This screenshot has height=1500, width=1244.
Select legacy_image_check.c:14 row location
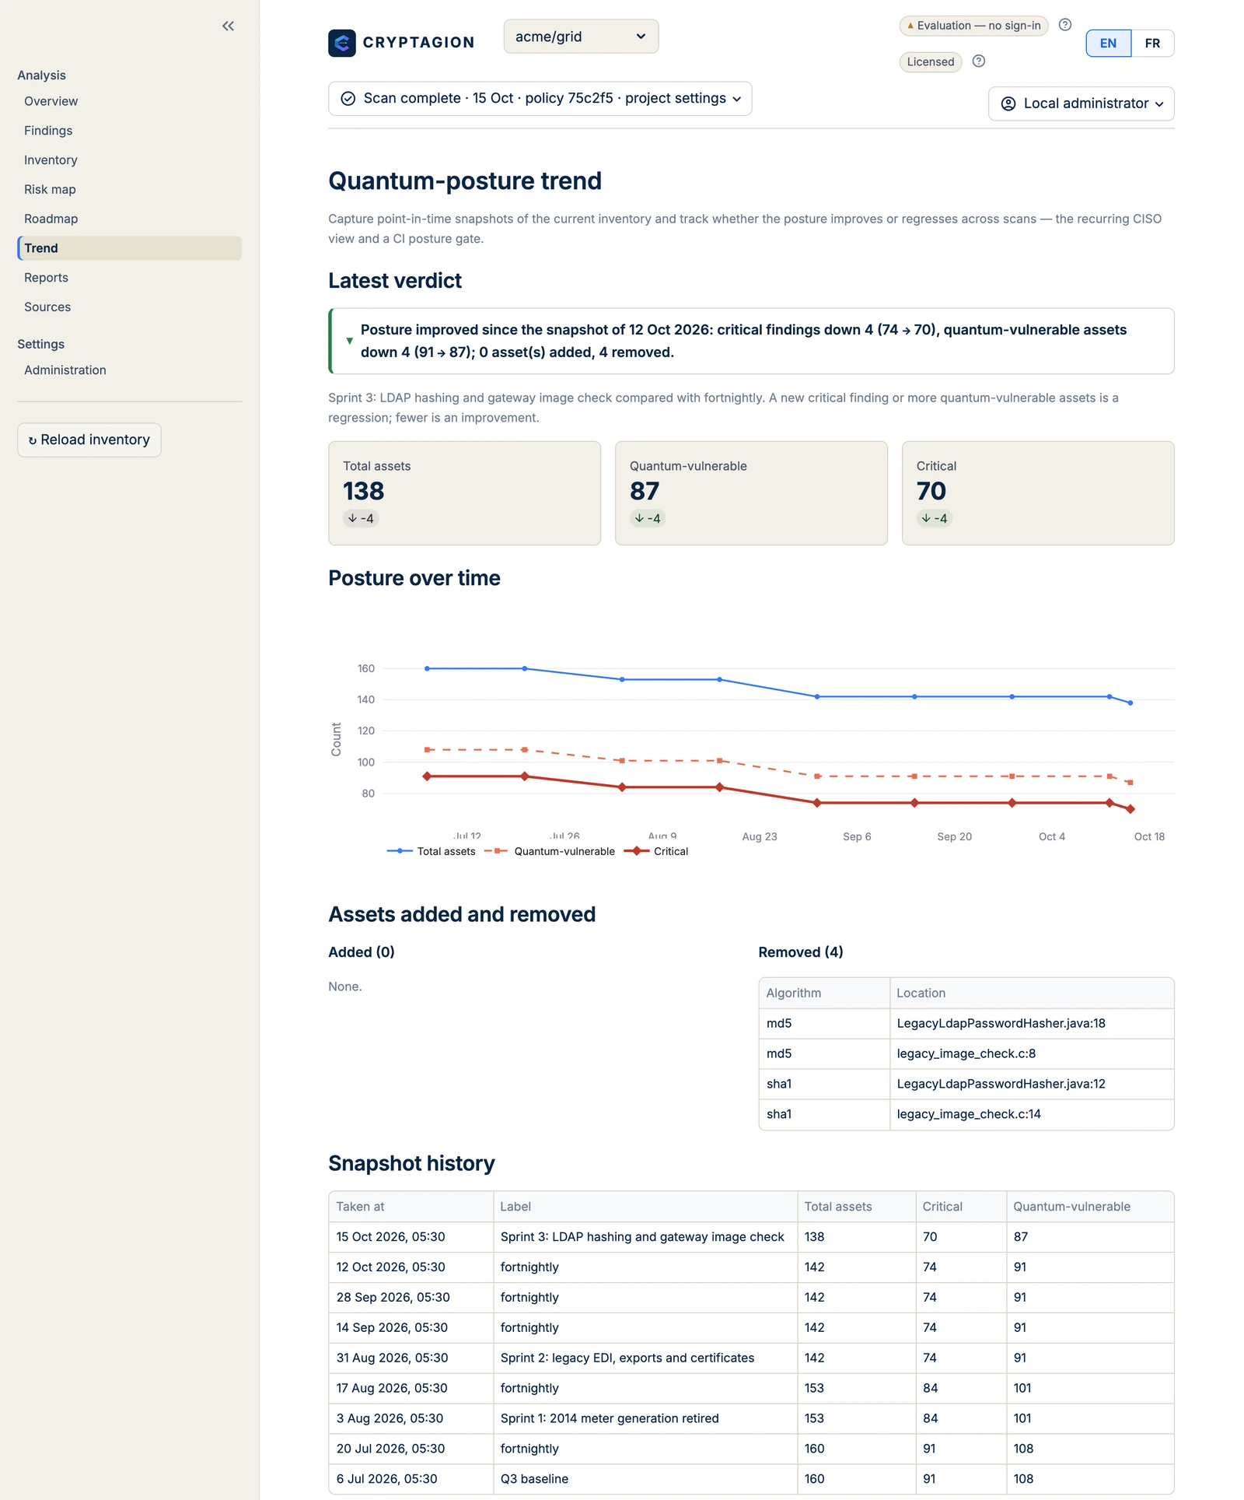969,1114
